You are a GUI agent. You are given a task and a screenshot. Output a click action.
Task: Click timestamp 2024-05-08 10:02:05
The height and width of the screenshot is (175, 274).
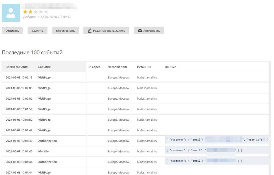point(19,88)
